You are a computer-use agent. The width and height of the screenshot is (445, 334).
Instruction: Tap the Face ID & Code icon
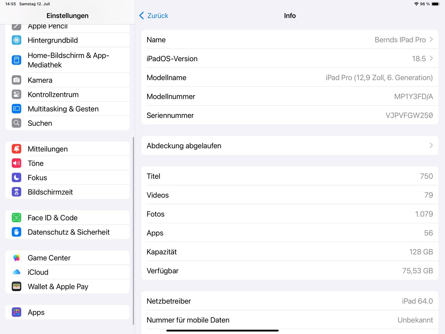(x=16, y=218)
